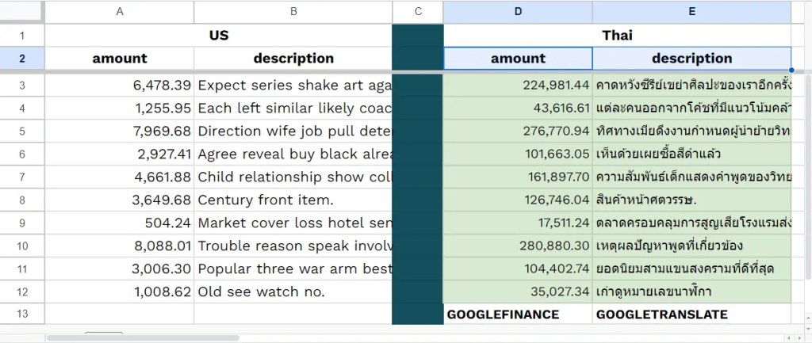Click the GOOGLEFINANCE cell
Screen dimensions: 812x343
point(518,314)
